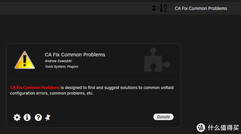Open the white CA Fix Common Problems card title
The width and height of the screenshot is (241, 134).
(75, 55)
